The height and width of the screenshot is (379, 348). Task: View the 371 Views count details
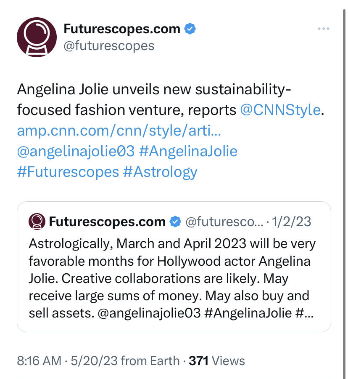click(216, 361)
